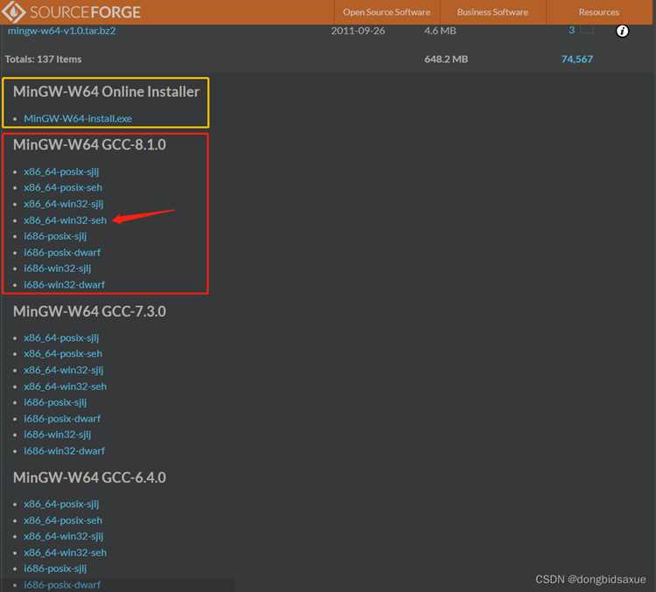This screenshot has width=656, height=592.
Task: Open GCC-7.3.0 x86_64-win32-sjlj link
Action: (x=63, y=370)
